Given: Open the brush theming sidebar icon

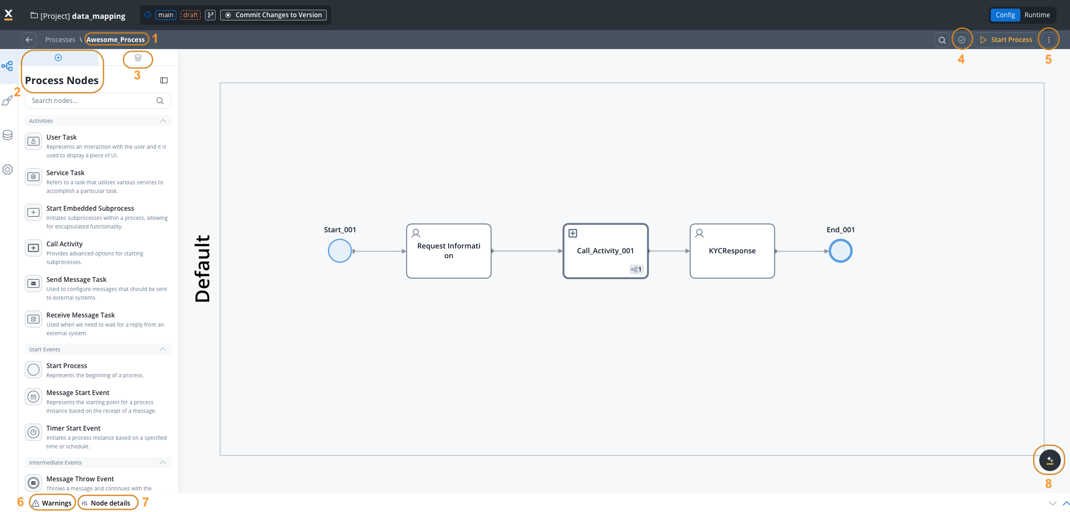Looking at the screenshot, I should 8,101.
